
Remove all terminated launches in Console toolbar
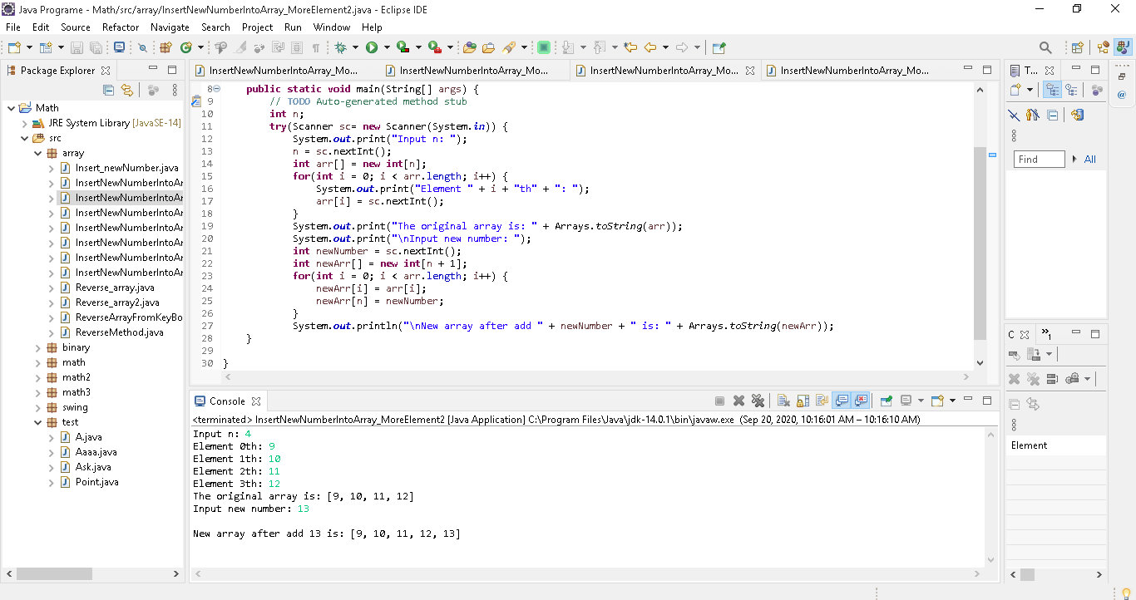pyautogui.click(x=758, y=400)
